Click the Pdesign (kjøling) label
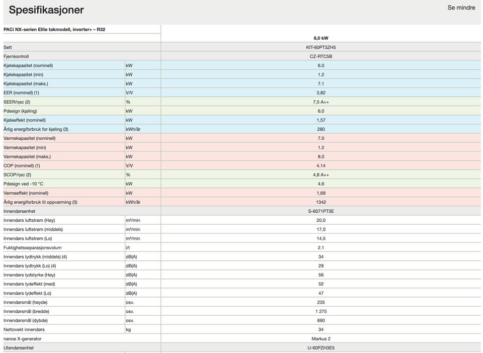This screenshot has width=483, height=353. (x=20, y=111)
